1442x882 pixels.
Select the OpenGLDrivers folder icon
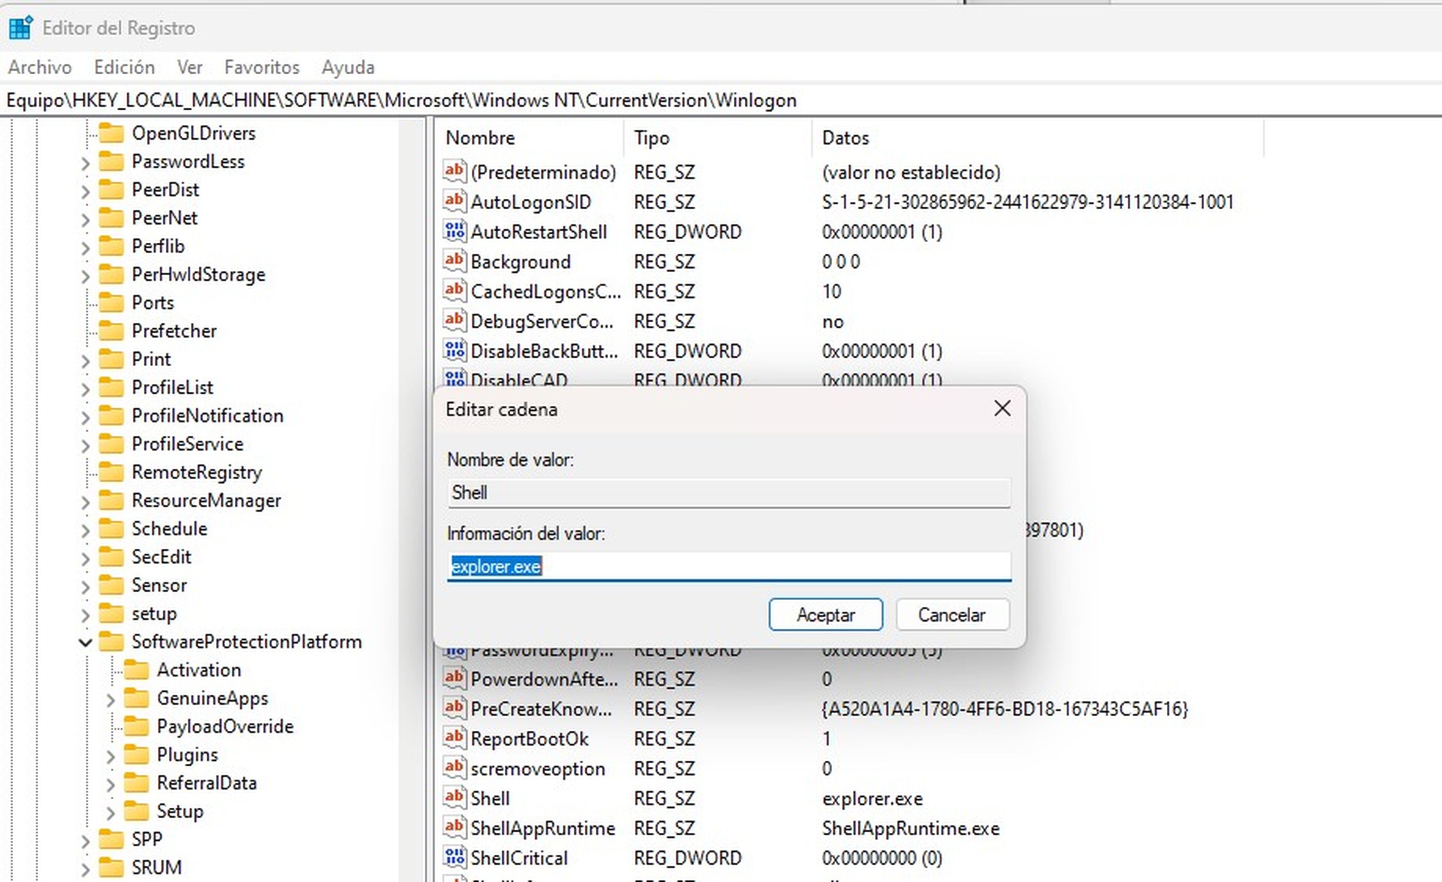click(x=111, y=133)
